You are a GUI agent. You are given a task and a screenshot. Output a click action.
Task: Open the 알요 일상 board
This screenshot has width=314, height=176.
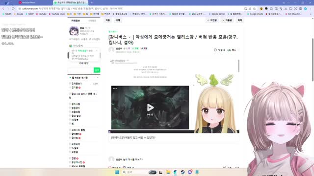(x=76, y=116)
